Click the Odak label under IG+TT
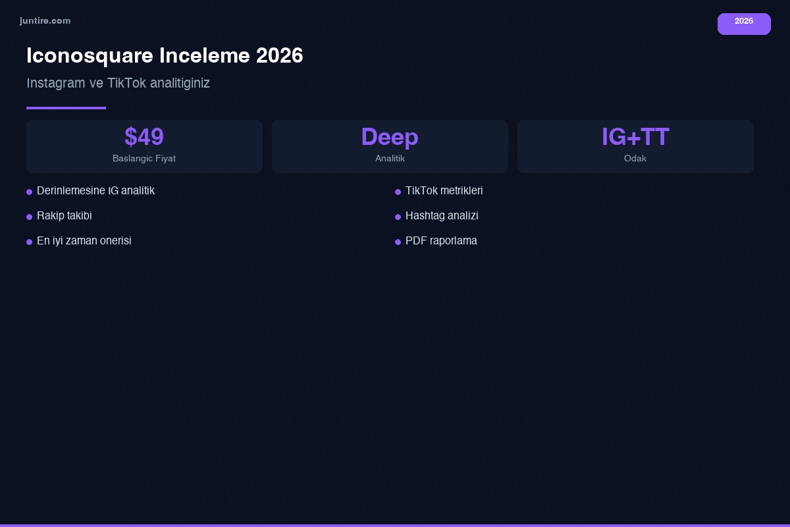The height and width of the screenshot is (527, 790). (635, 159)
